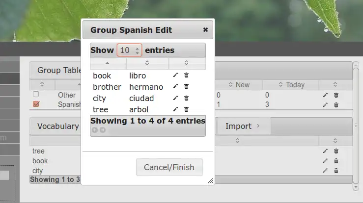Close the Group Spanish Edit dialog
Viewport: 363px width, 203px height.
[205, 30]
